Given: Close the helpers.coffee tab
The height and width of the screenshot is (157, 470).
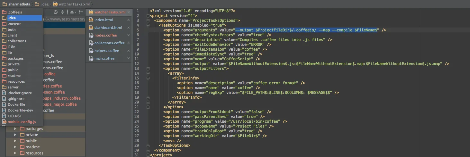Looking at the screenshot, I should (x=129, y=51).
